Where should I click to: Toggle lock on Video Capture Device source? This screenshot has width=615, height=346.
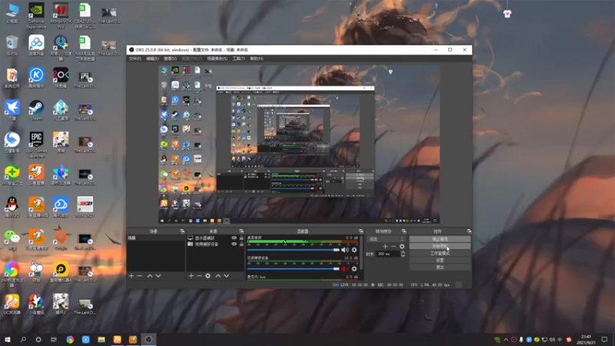click(x=241, y=244)
